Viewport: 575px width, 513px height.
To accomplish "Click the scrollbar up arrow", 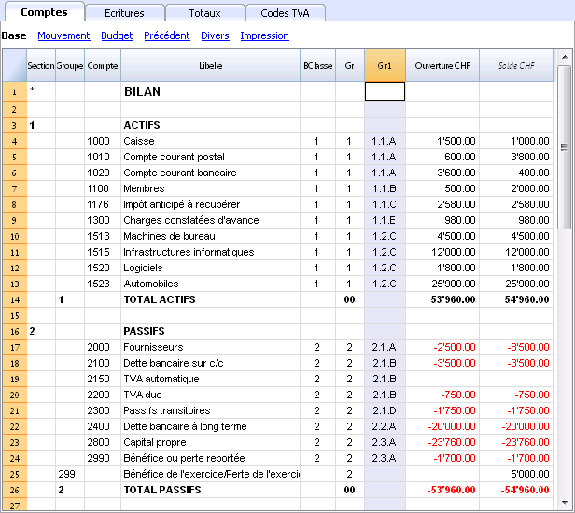I will coord(565,57).
